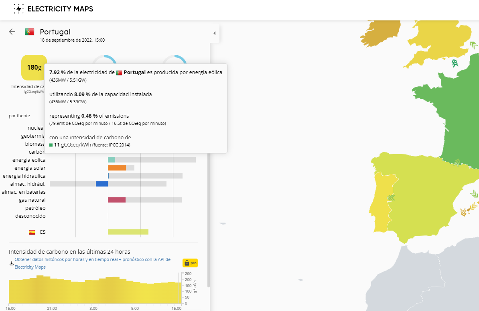Image resolution: width=479 pixels, height=311 pixels.
Task: Click the biomasa source label
Action: click(x=35, y=144)
